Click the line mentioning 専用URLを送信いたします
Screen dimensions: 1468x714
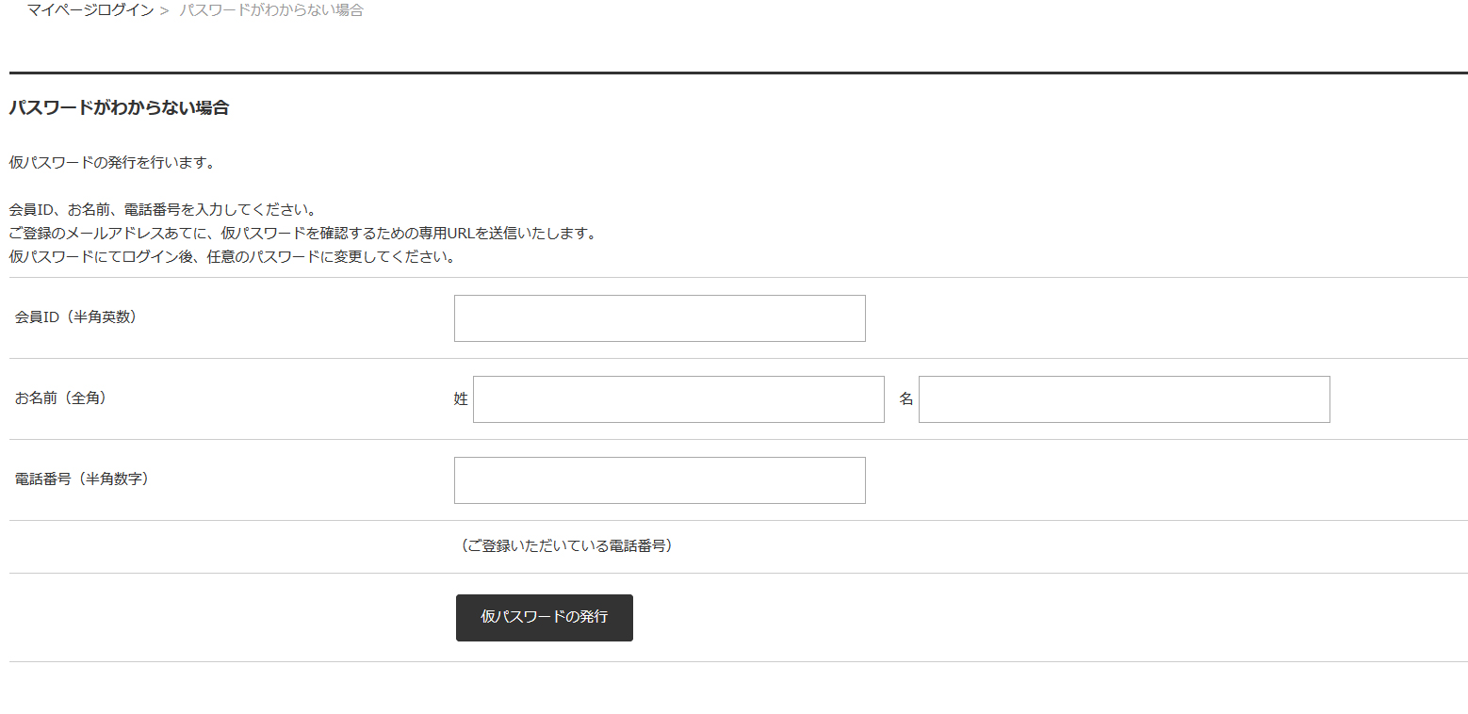click(x=302, y=234)
